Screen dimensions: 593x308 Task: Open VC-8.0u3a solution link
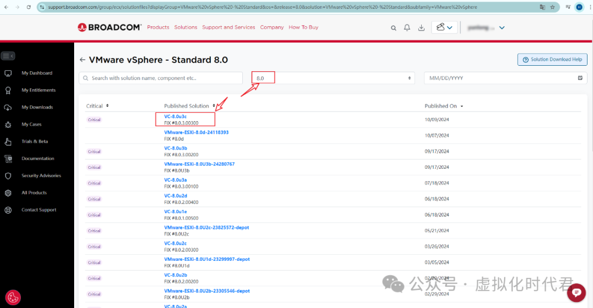(x=175, y=180)
